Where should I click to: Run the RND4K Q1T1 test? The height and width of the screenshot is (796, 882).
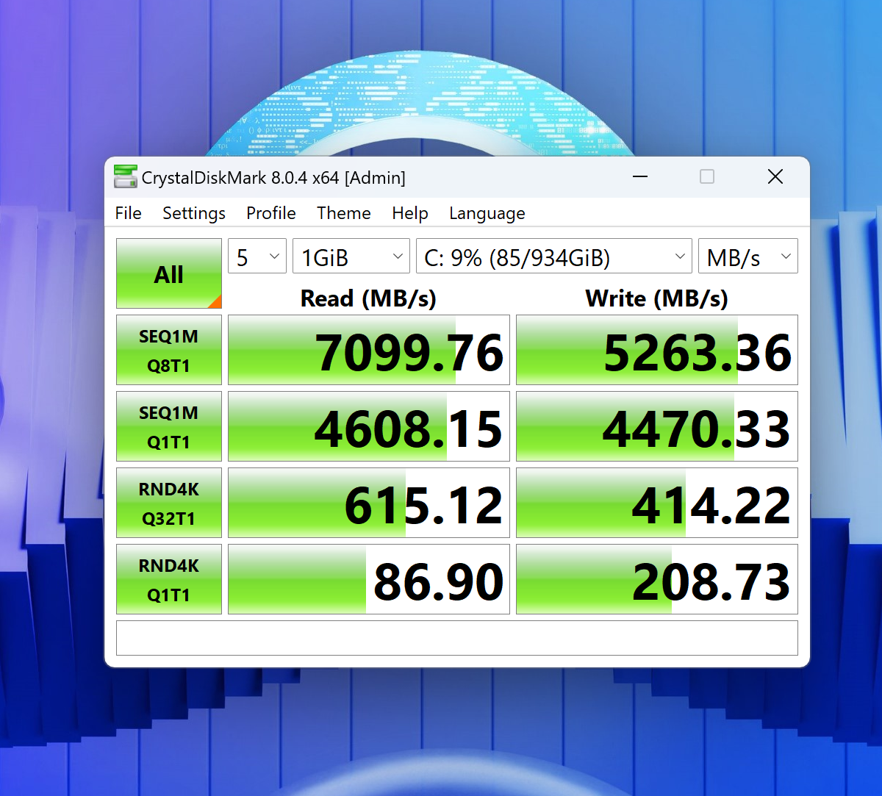pyautogui.click(x=169, y=579)
